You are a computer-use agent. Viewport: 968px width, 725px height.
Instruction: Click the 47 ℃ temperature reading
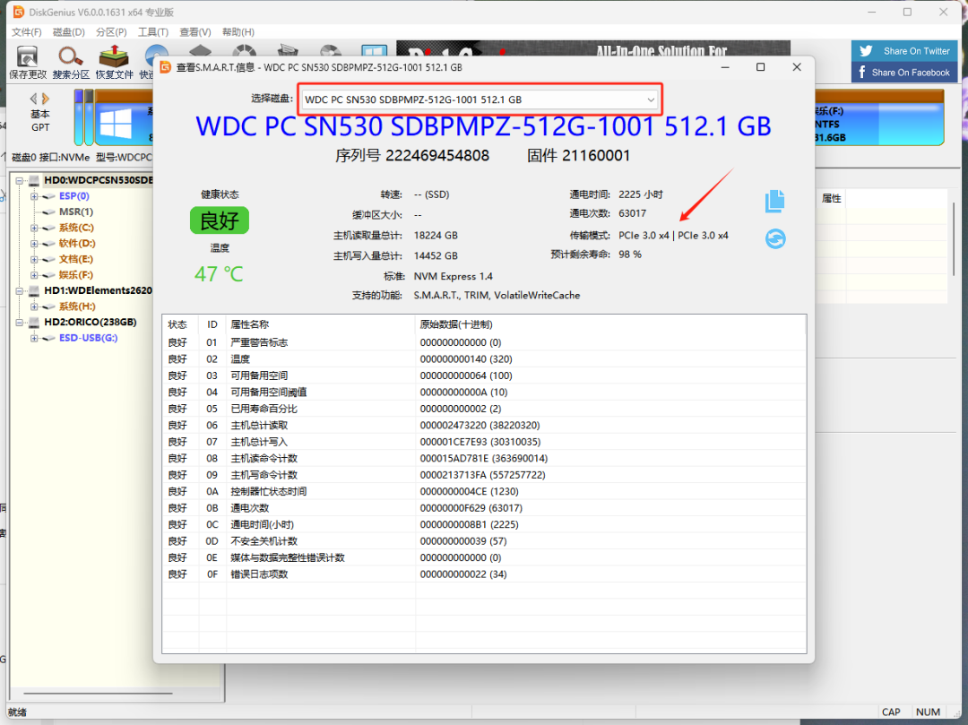pyautogui.click(x=220, y=274)
